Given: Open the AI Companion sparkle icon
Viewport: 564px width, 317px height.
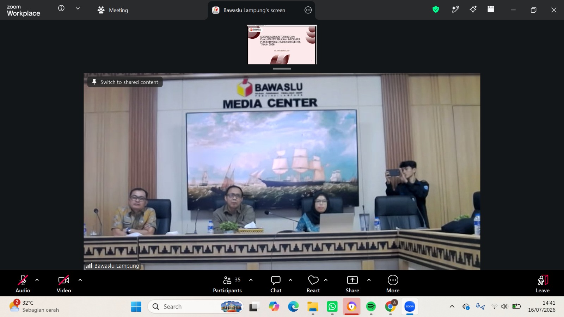Looking at the screenshot, I should coord(473,10).
